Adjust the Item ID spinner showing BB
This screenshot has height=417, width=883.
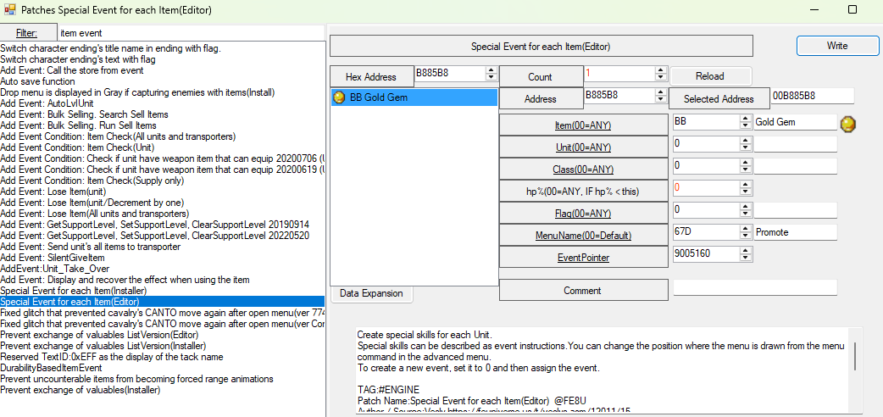tap(745, 122)
